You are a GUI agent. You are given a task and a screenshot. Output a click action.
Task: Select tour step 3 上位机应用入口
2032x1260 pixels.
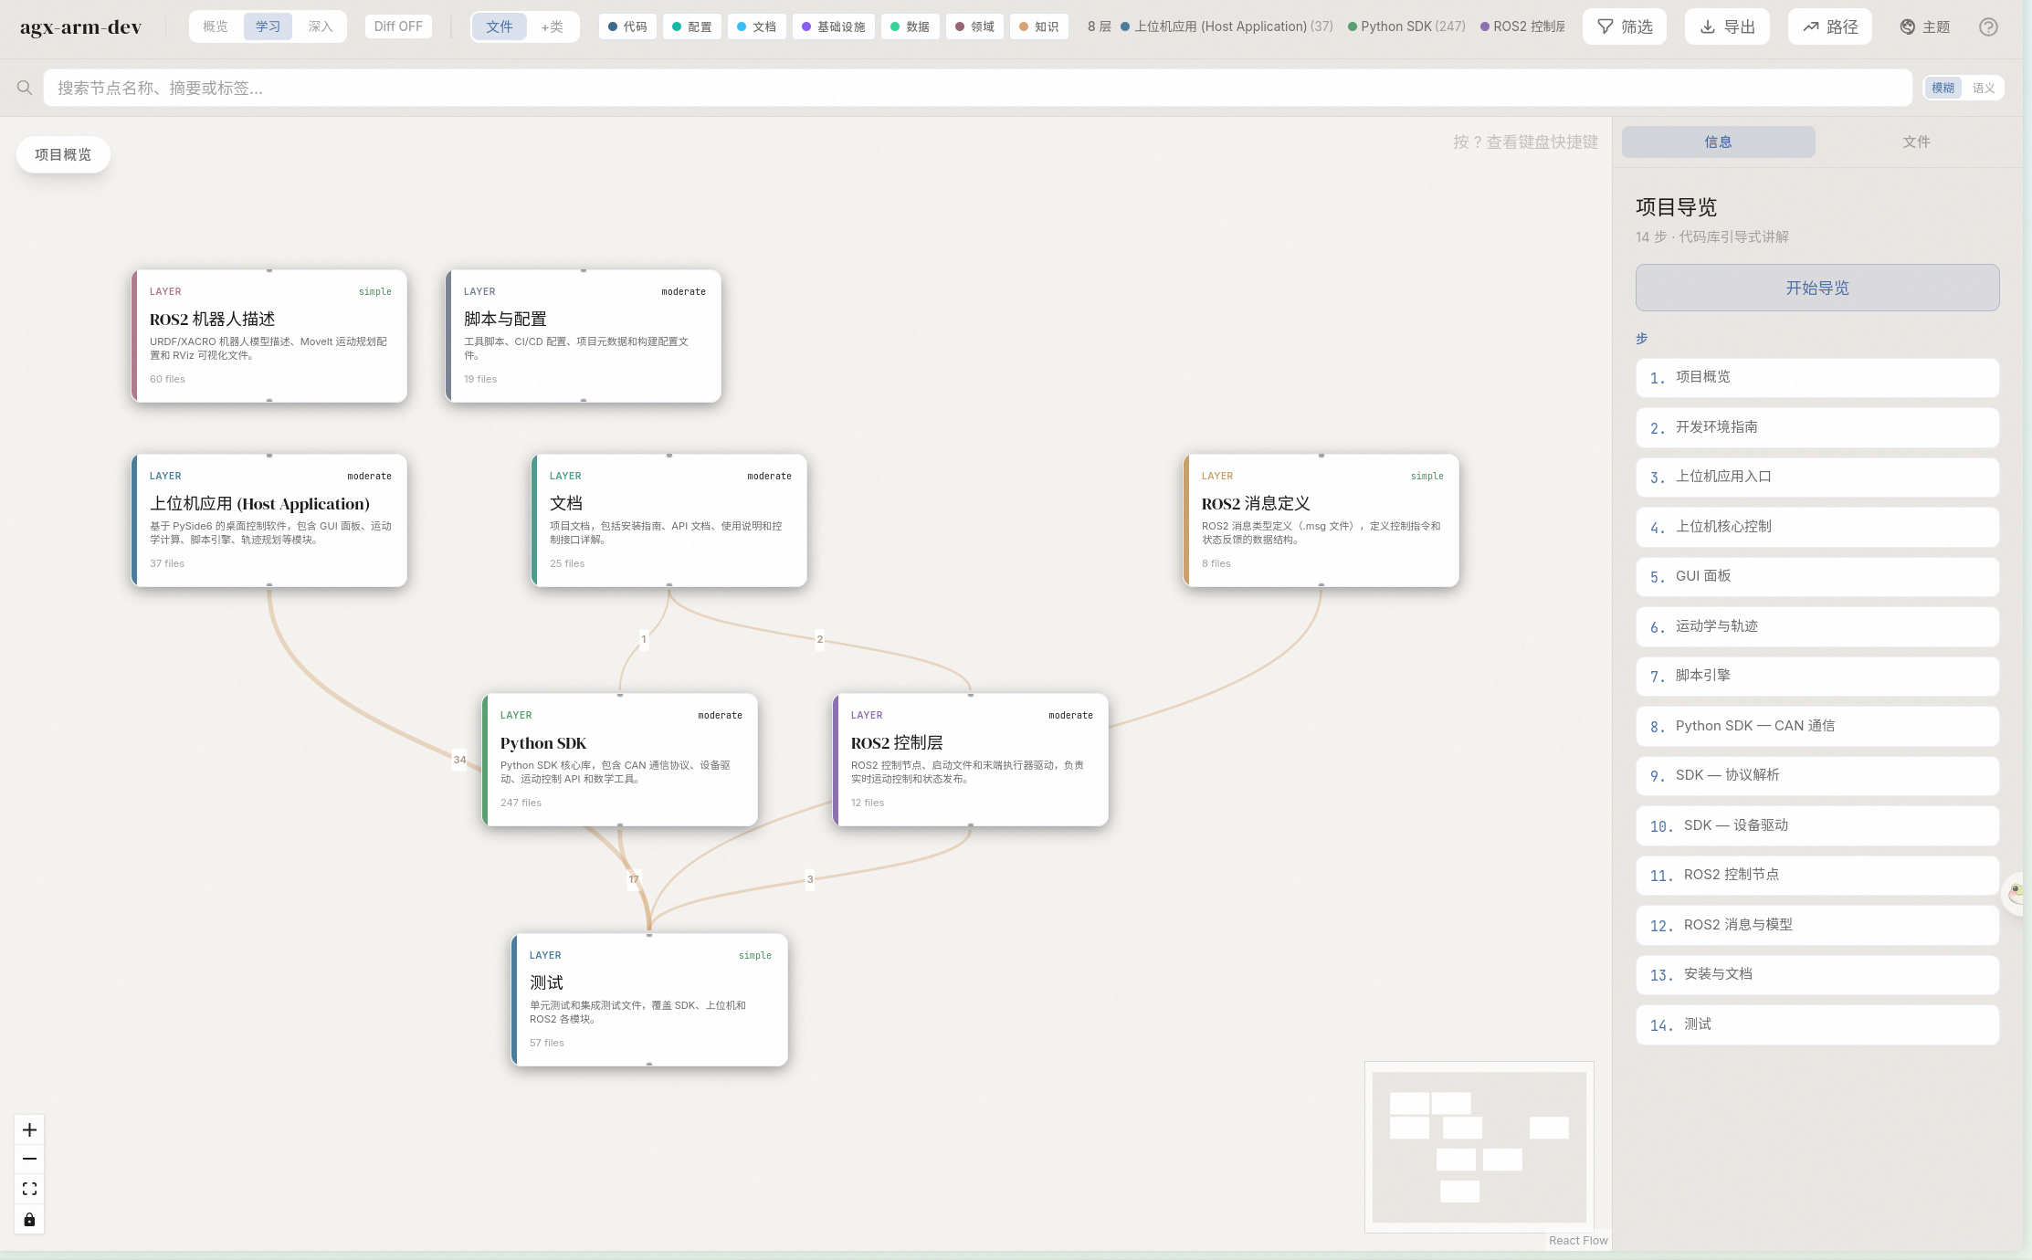[1816, 477]
